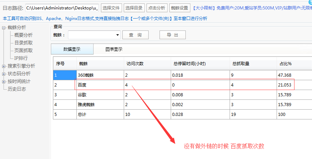
Task: Expand the 状态码分析 tree node
Action: pos(4,74)
